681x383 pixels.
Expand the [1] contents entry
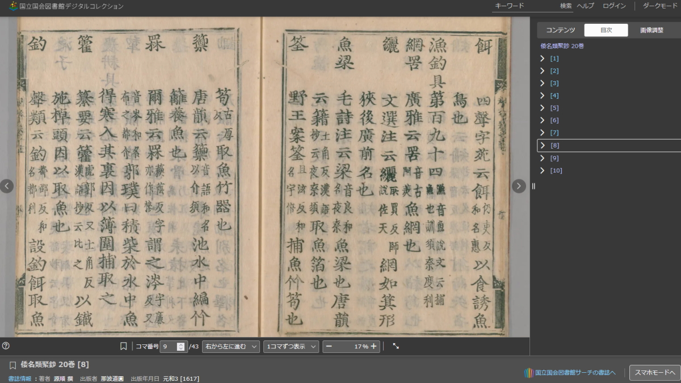pos(543,58)
